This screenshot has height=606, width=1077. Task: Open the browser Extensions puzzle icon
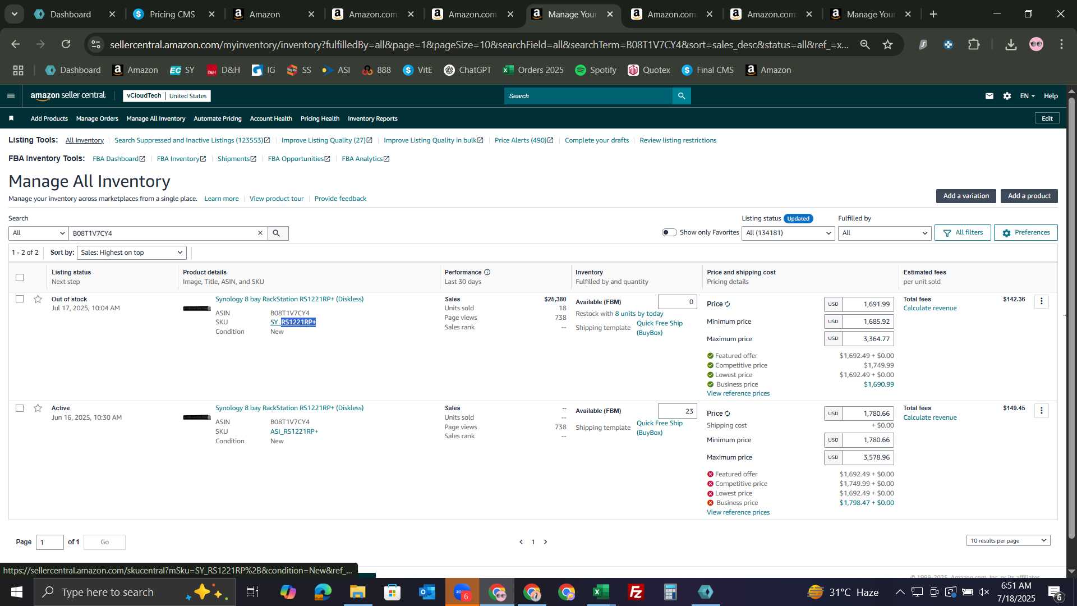coord(974,44)
